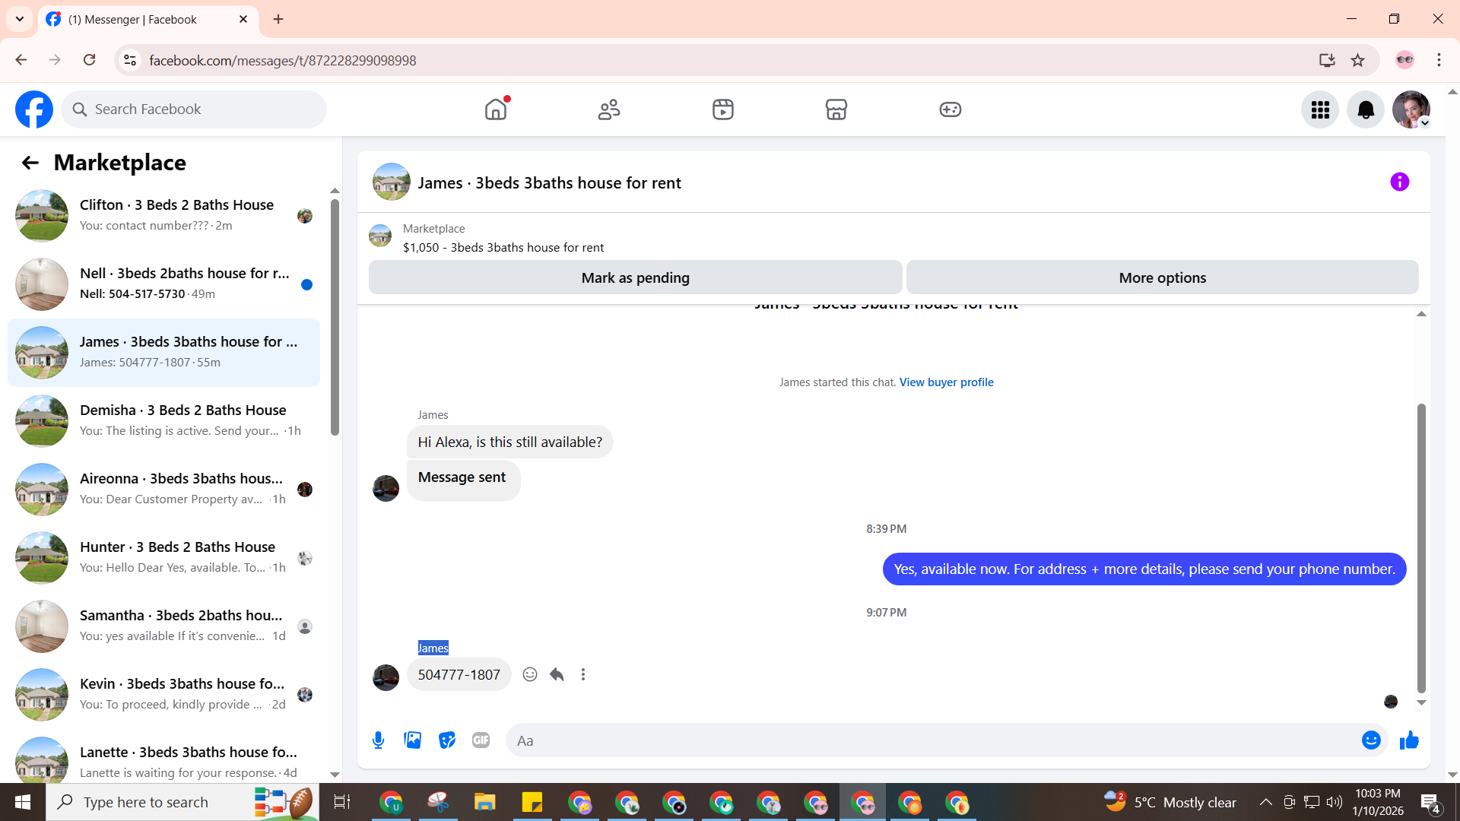Viewport: 1460px width, 821px height.
Task: Open the Marketplace tab in top navigation
Action: 836,109
